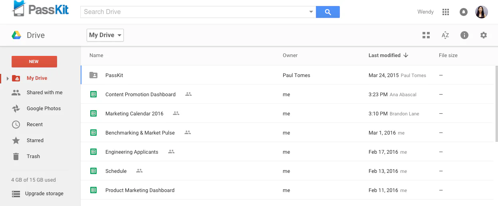Select Benchmarking & Market Pulse file name
Viewport: 498px width, 206px height.
140,133
